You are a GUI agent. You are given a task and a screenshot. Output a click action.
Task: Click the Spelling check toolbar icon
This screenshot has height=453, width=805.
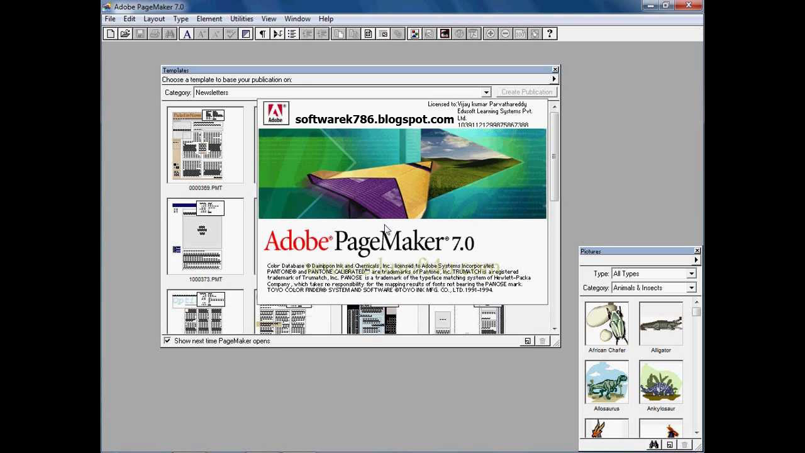(x=231, y=34)
